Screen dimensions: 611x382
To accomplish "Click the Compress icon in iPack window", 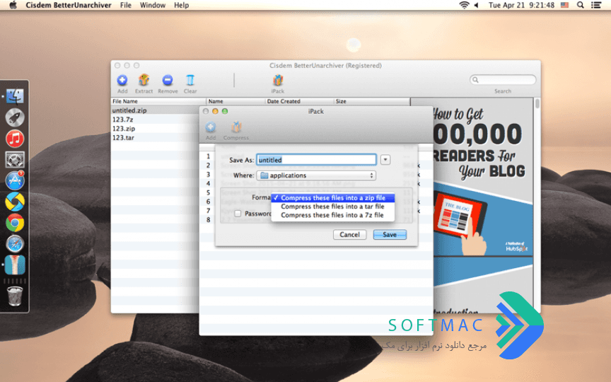I will pos(236,127).
